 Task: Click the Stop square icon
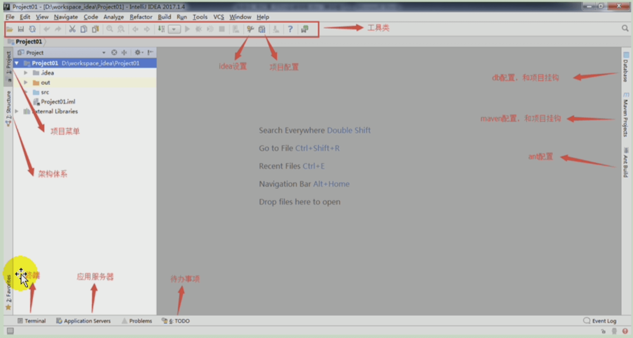click(x=222, y=29)
